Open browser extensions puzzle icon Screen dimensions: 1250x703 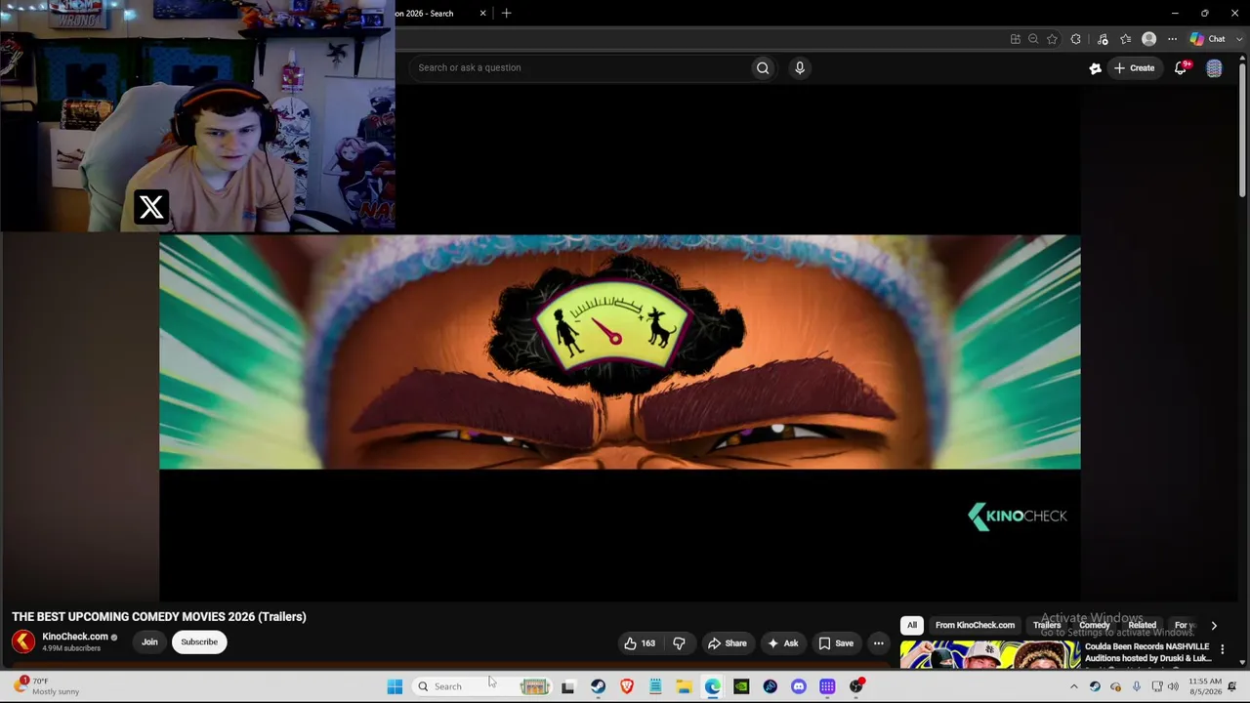[x=1076, y=39]
